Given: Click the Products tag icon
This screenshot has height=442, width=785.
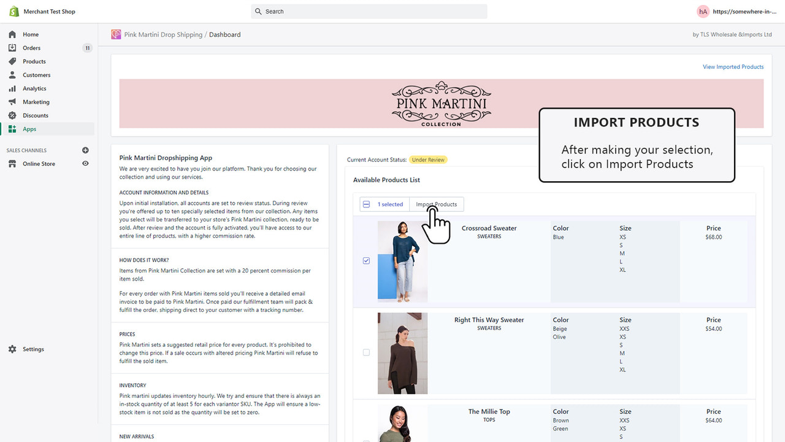Looking at the screenshot, I should click(x=12, y=61).
